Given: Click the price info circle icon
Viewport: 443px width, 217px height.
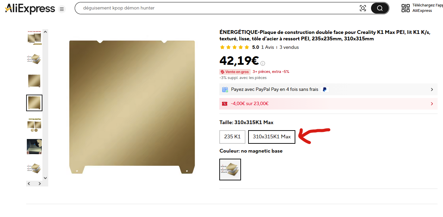Looking at the screenshot, I should point(263,63).
